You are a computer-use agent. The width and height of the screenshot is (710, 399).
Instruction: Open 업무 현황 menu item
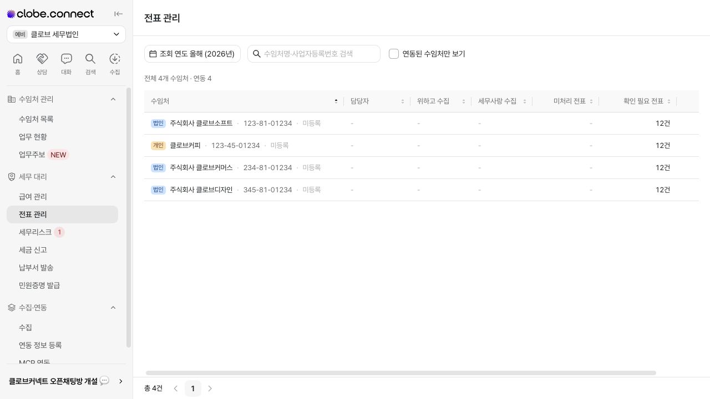tap(62, 137)
